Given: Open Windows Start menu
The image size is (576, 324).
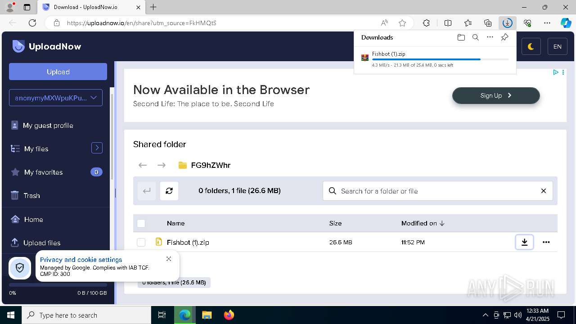Looking at the screenshot, I should coord(11,315).
